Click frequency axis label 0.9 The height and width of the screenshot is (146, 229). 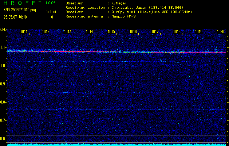[x=3, y=84]
